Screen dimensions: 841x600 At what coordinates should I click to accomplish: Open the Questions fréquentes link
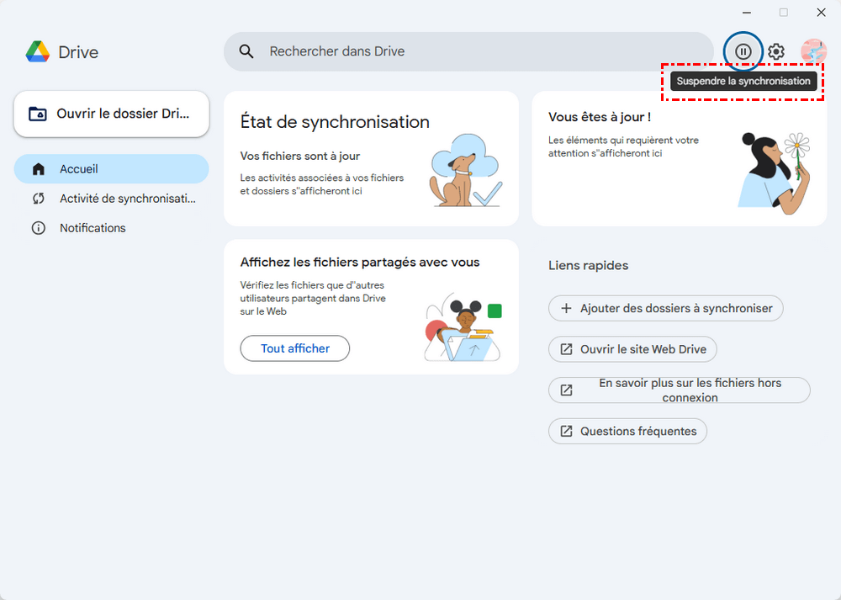pyautogui.click(x=628, y=432)
